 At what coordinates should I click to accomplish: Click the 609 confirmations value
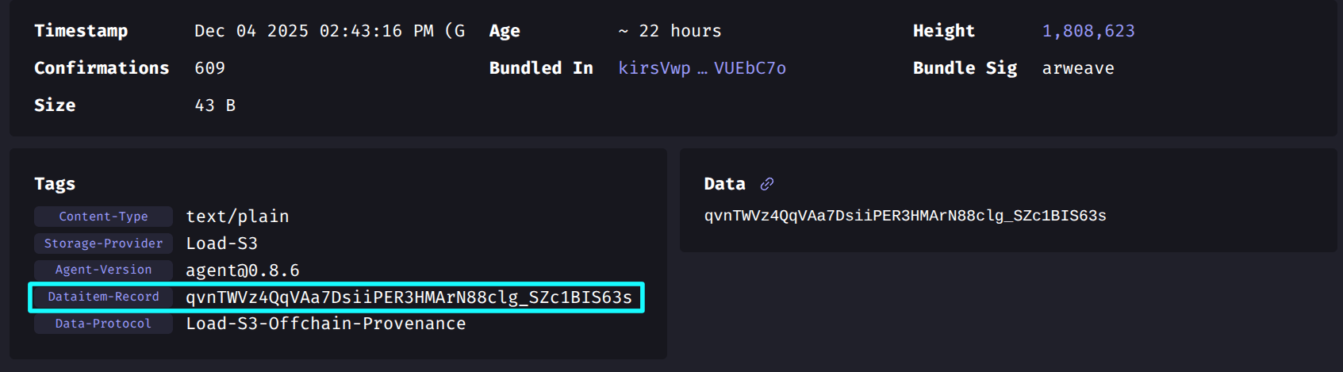click(x=209, y=68)
